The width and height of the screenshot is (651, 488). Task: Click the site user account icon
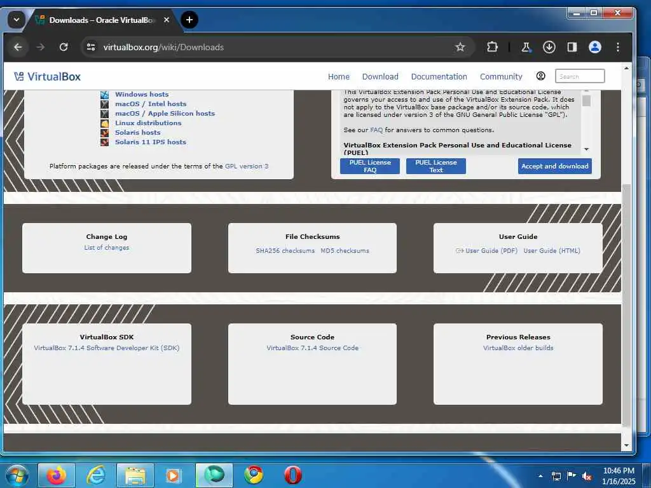(x=540, y=76)
